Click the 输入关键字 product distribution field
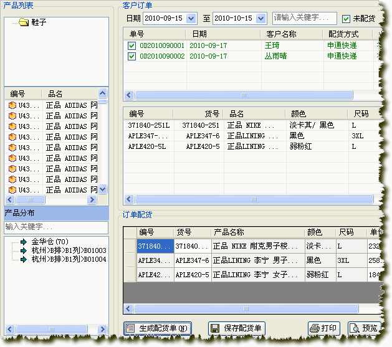This screenshot has width=392, height=347. click(x=56, y=227)
